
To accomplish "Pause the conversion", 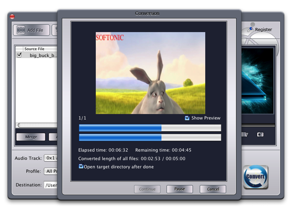I will (180, 189).
